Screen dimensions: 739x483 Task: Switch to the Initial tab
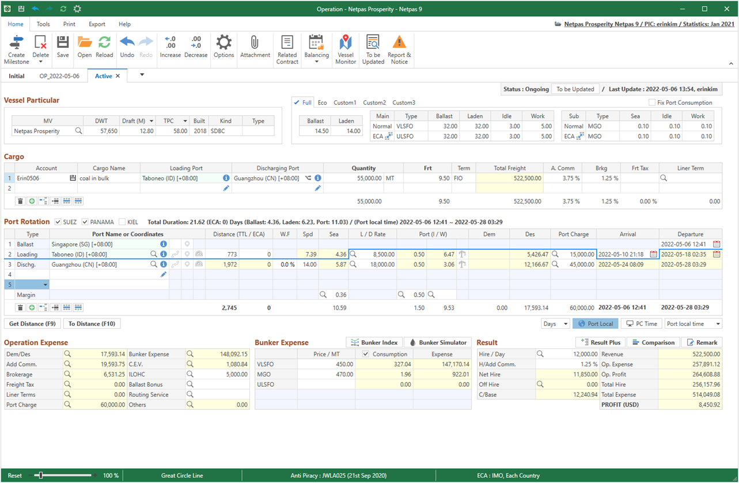17,76
